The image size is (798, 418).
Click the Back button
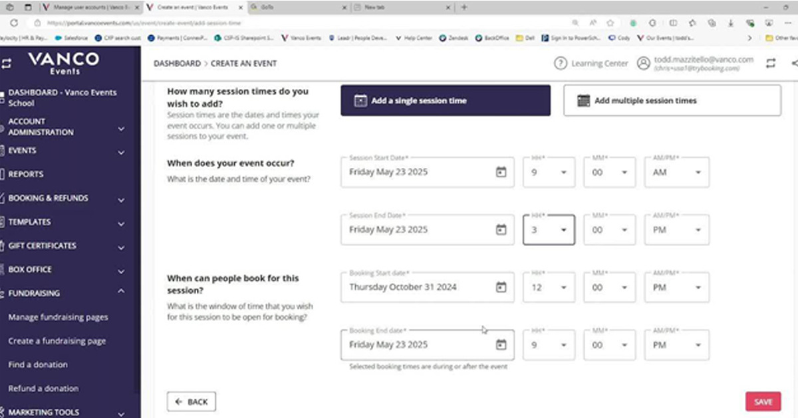click(192, 402)
